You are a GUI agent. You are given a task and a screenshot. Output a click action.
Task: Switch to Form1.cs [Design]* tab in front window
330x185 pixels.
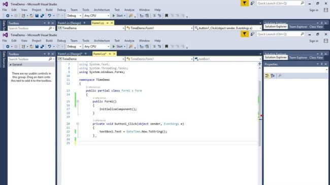pyautogui.click(x=70, y=54)
